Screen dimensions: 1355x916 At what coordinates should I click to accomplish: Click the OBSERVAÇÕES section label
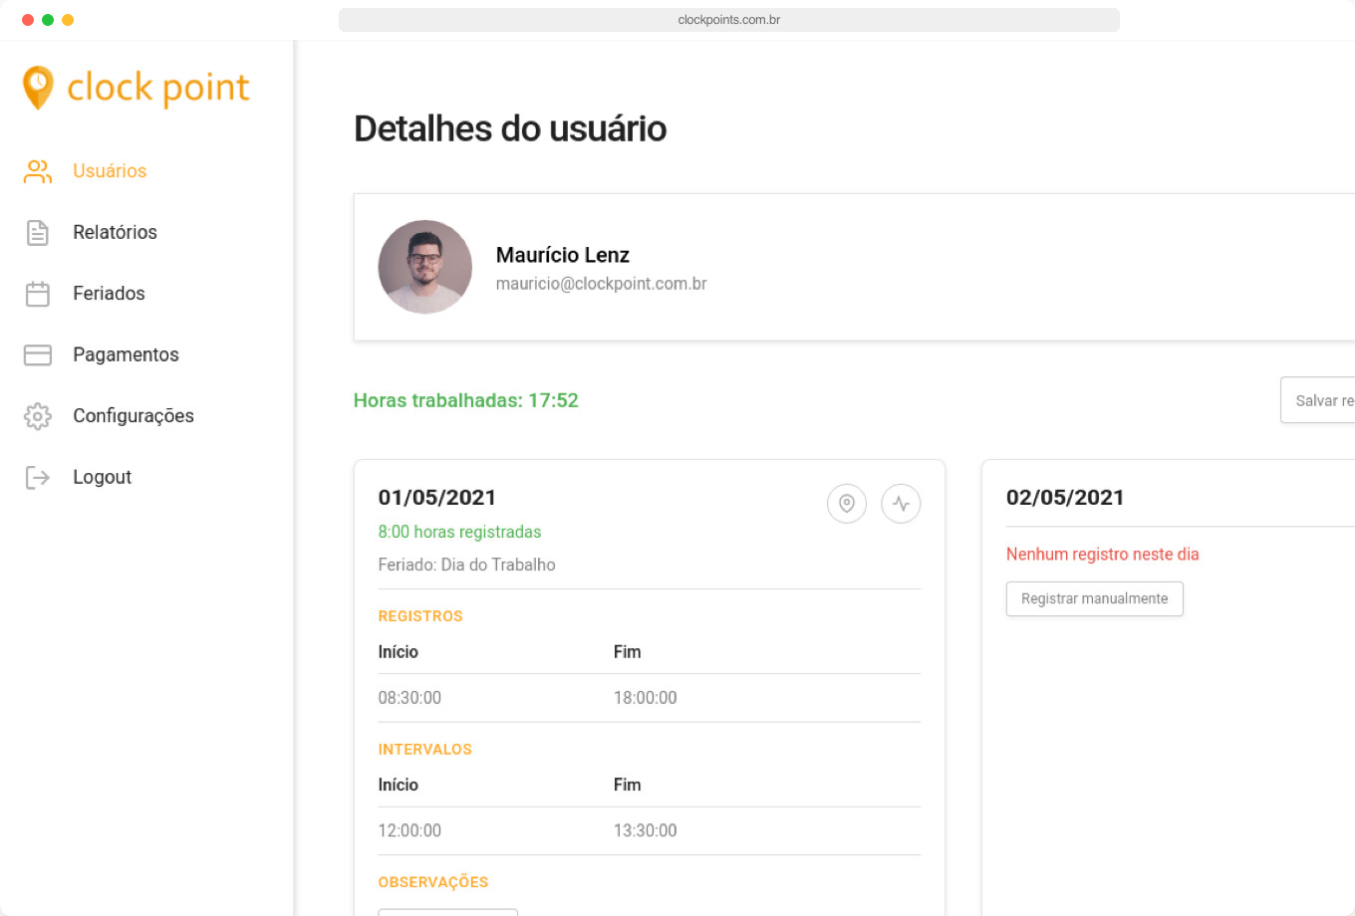coord(433,883)
